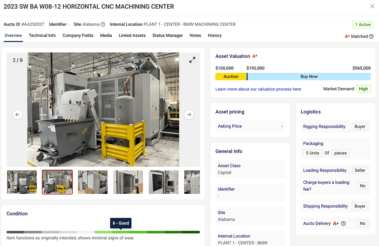Open the pieces unit selector
Screen dimensions: 379x246
[340, 153]
